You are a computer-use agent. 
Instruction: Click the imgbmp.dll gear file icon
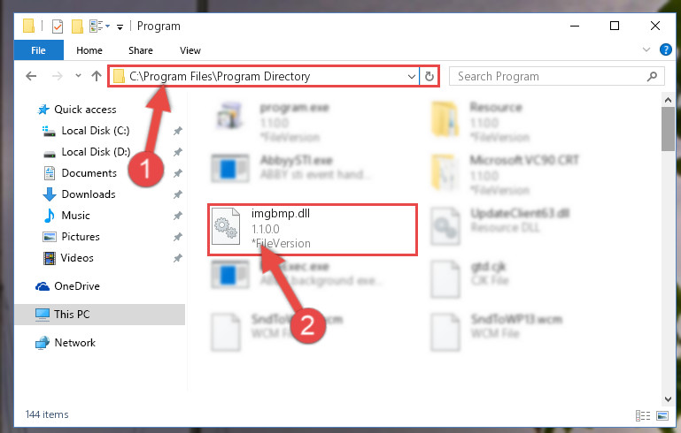click(226, 226)
